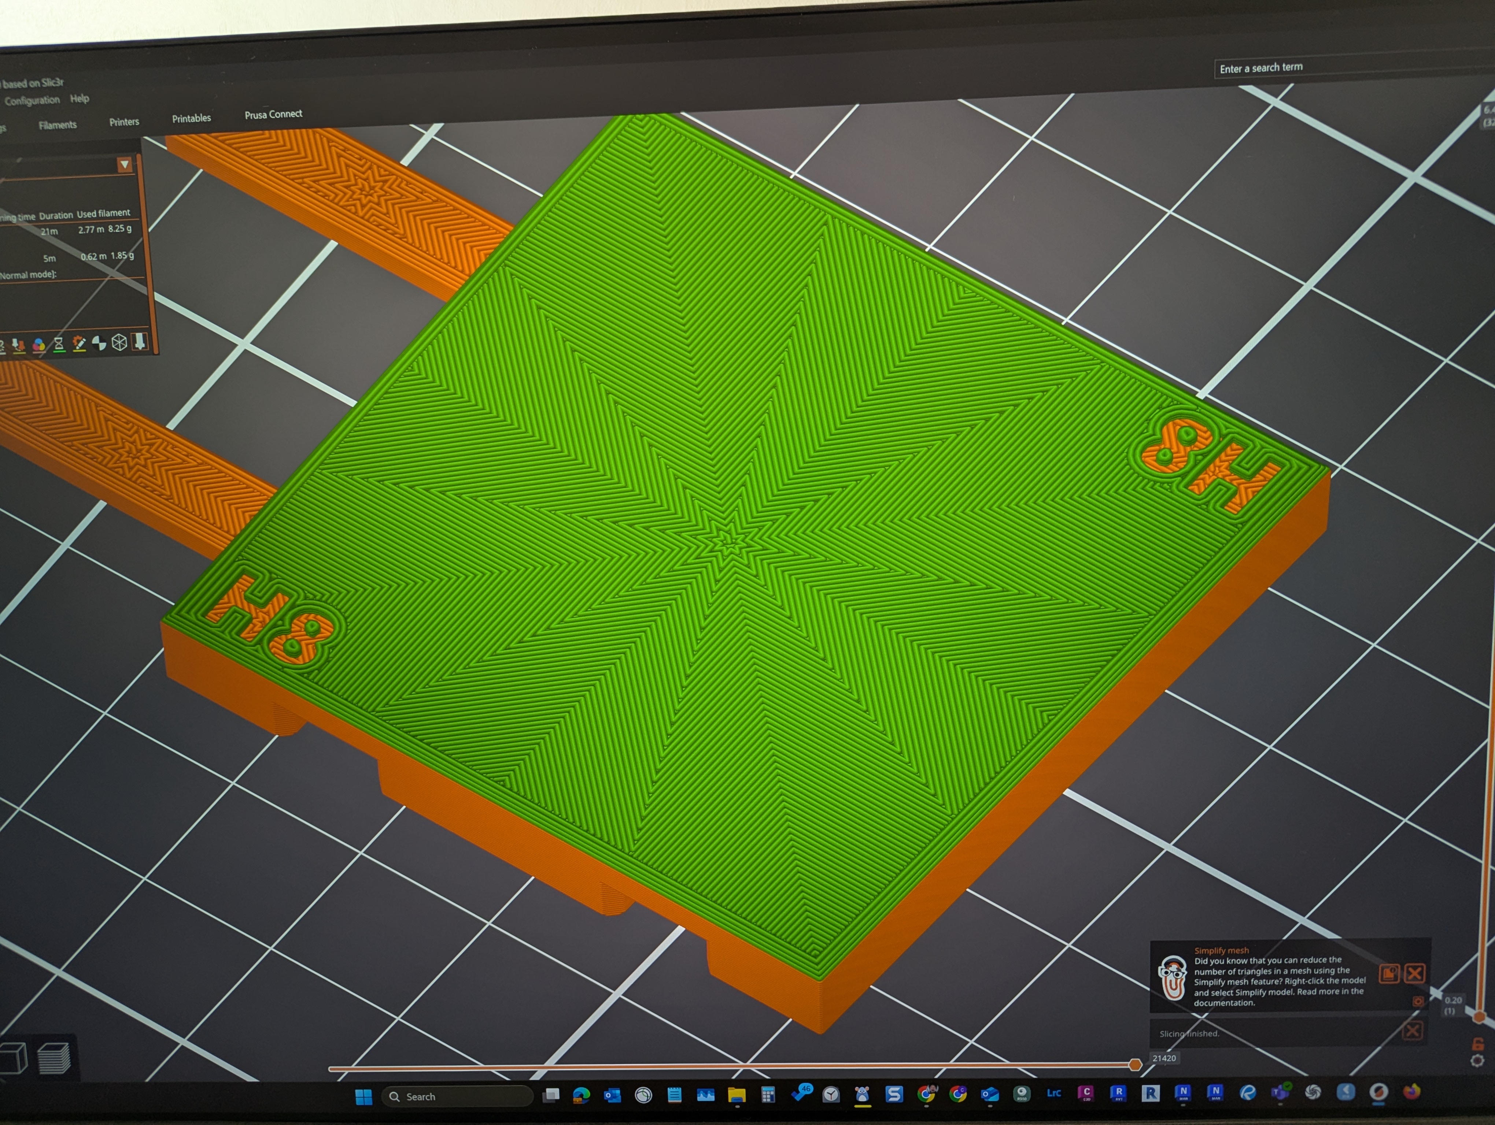Viewport: 1495px width, 1125px height.
Task: Open Task View from the taskbar
Action: 551,1095
